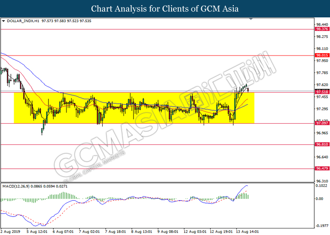Click the 0.1022 MACD scale value

point(322,186)
